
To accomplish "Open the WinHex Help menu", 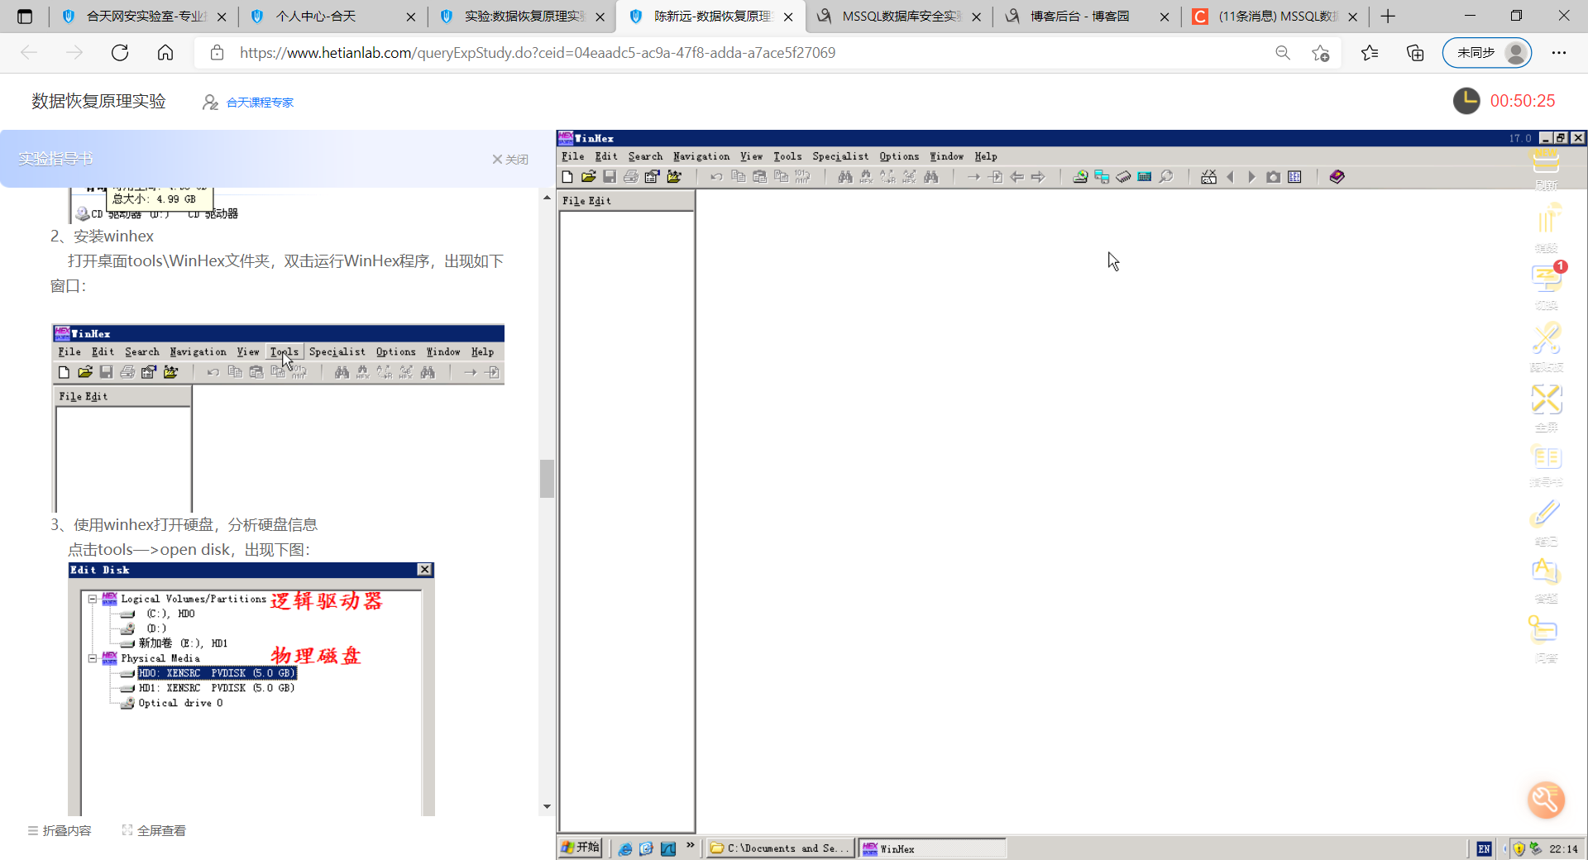I will (986, 156).
